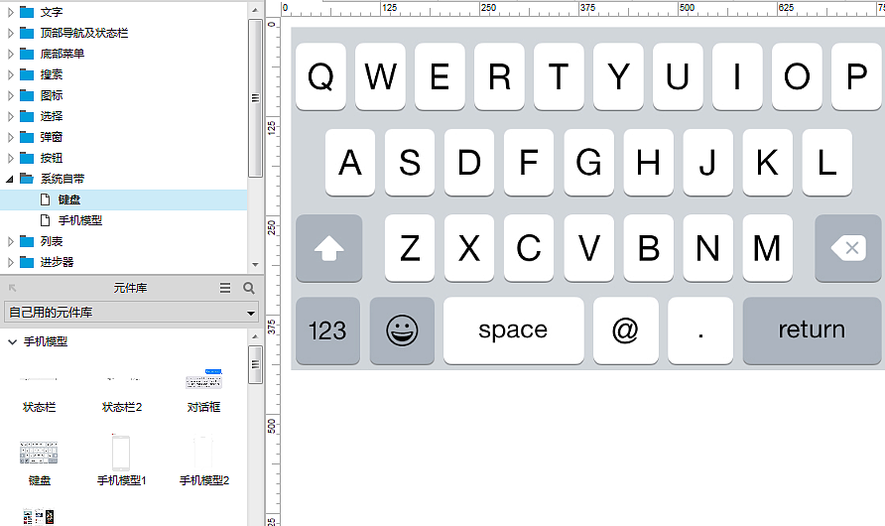
Task: Expand the 弹窗 folder
Action: click(x=10, y=137)
